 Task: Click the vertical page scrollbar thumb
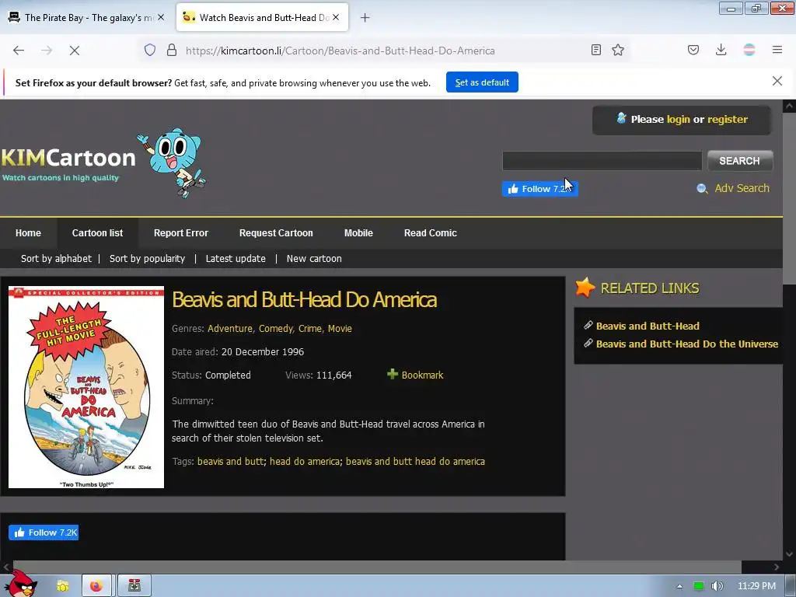[789, 198]
